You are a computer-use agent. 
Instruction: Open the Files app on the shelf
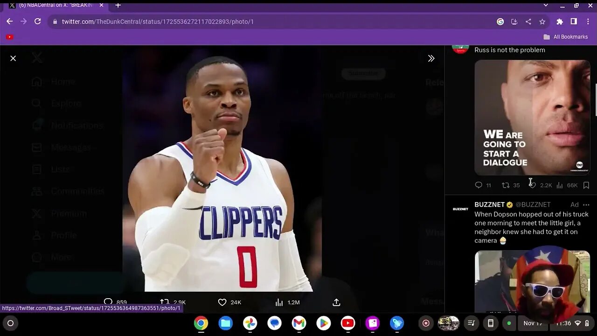tap(226, 323)
